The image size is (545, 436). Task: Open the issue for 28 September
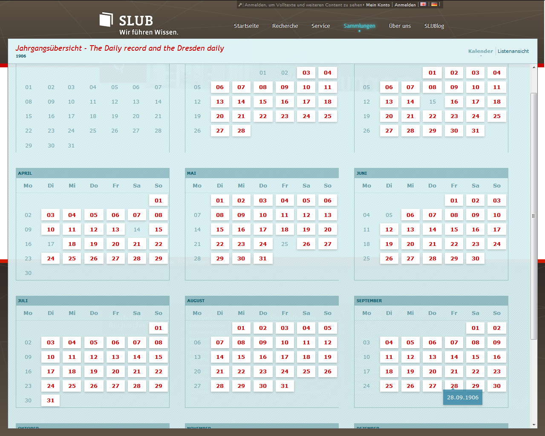(x=454, y=386)
